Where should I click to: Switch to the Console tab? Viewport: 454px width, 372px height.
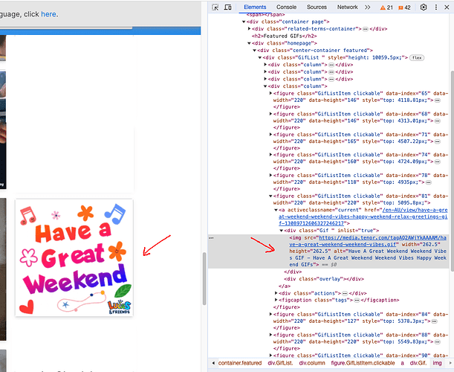tap(286, 7)
